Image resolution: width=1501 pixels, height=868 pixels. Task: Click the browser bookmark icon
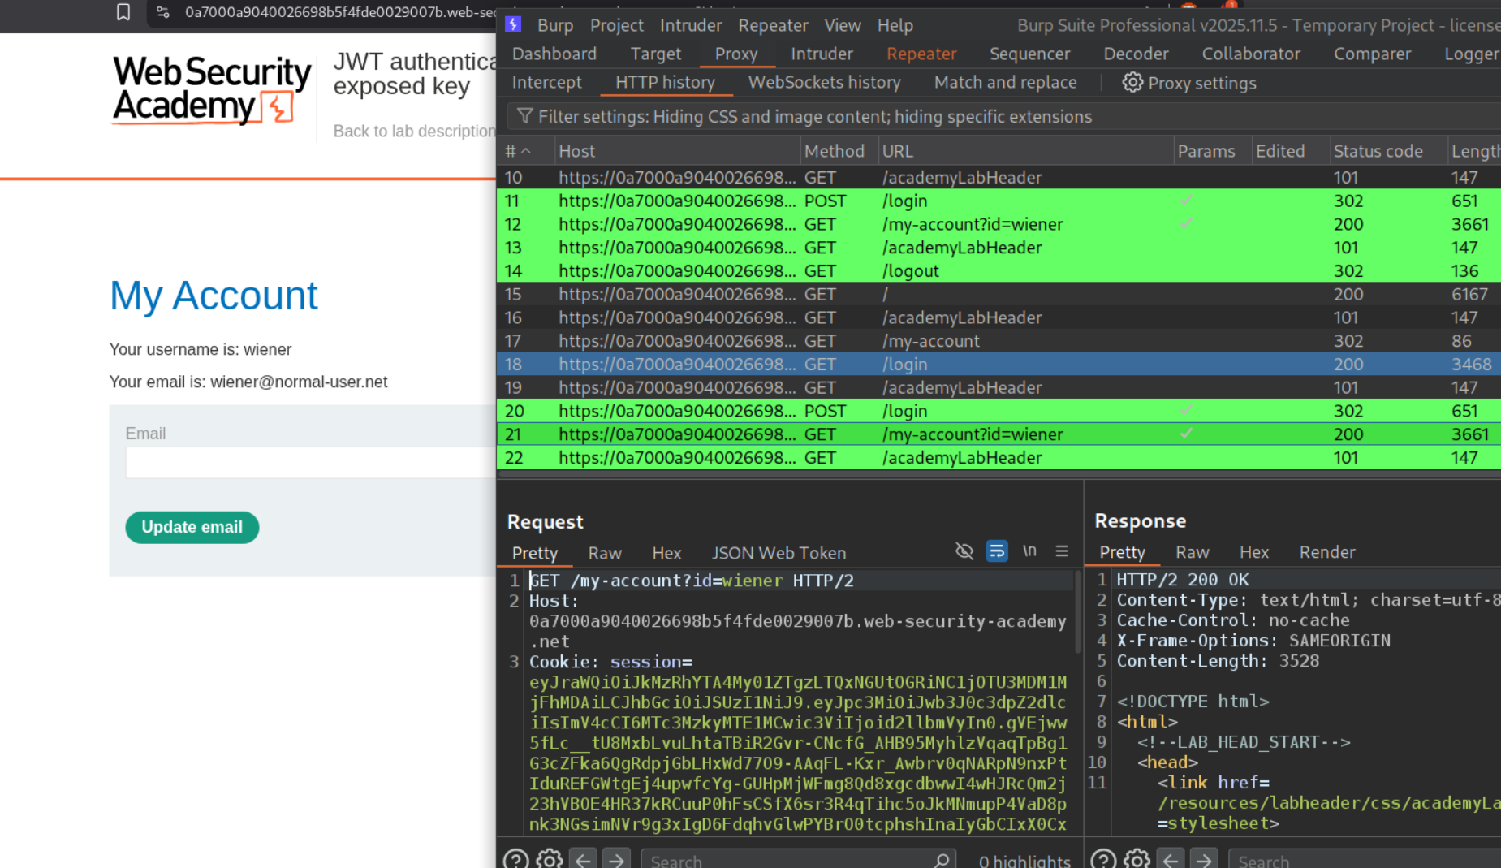tap(123, 12)
